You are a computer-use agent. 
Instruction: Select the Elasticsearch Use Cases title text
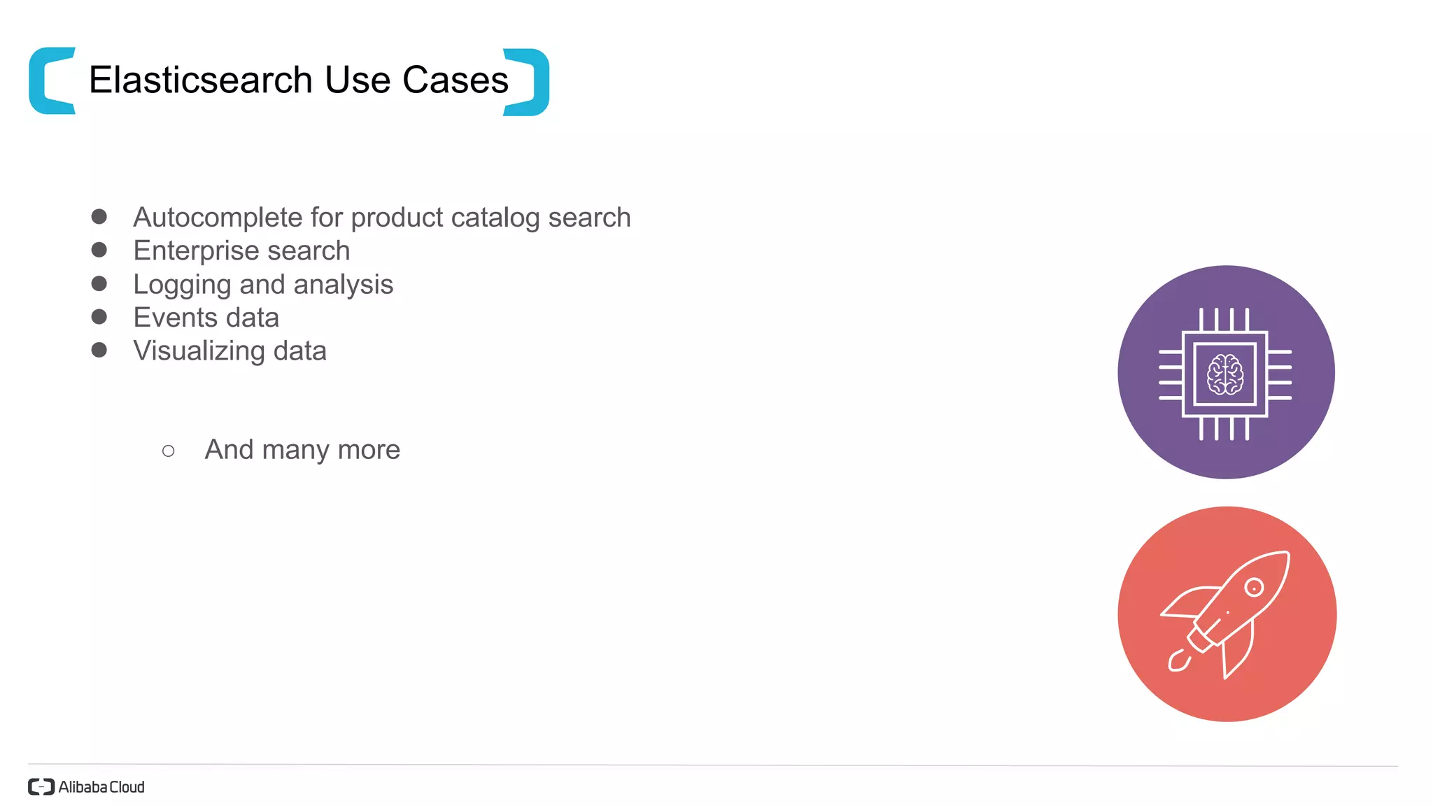click(x=299, y=80)
